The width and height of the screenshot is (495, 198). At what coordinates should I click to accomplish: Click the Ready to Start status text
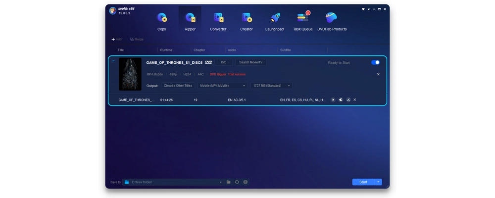(339, 63)
